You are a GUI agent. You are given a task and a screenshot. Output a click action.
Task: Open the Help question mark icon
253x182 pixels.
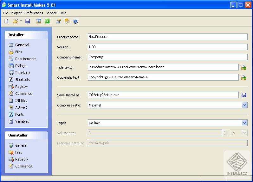pyautogui.click(x=75, y=21)
